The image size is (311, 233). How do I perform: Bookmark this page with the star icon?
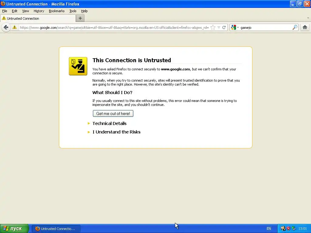213,28
